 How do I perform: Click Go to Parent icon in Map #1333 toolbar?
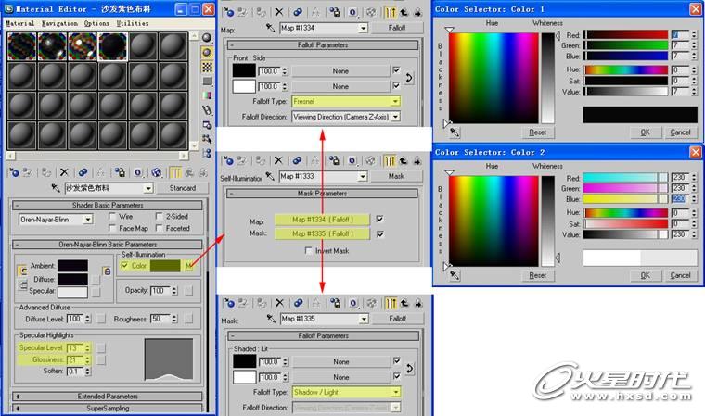coord(404,160)
